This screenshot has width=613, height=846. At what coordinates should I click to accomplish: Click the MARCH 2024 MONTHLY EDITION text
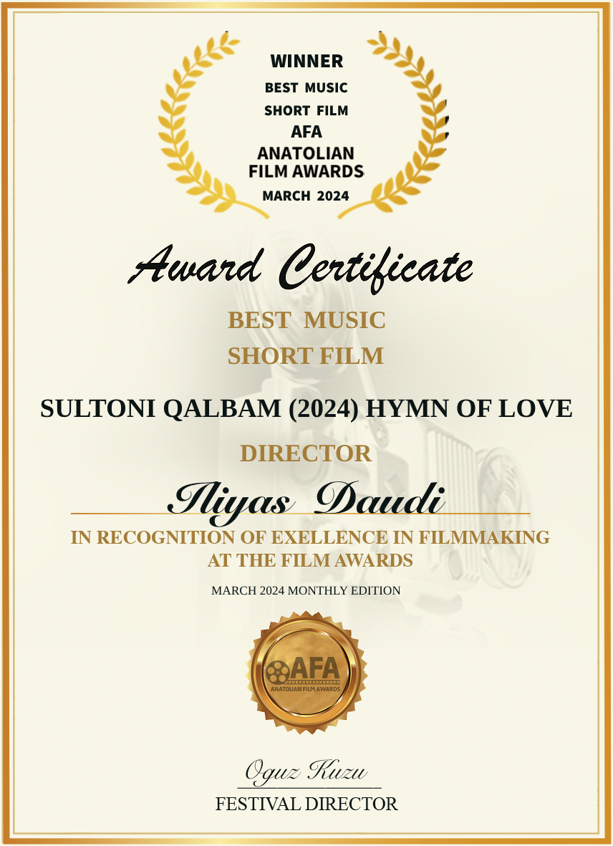(306, 591)
